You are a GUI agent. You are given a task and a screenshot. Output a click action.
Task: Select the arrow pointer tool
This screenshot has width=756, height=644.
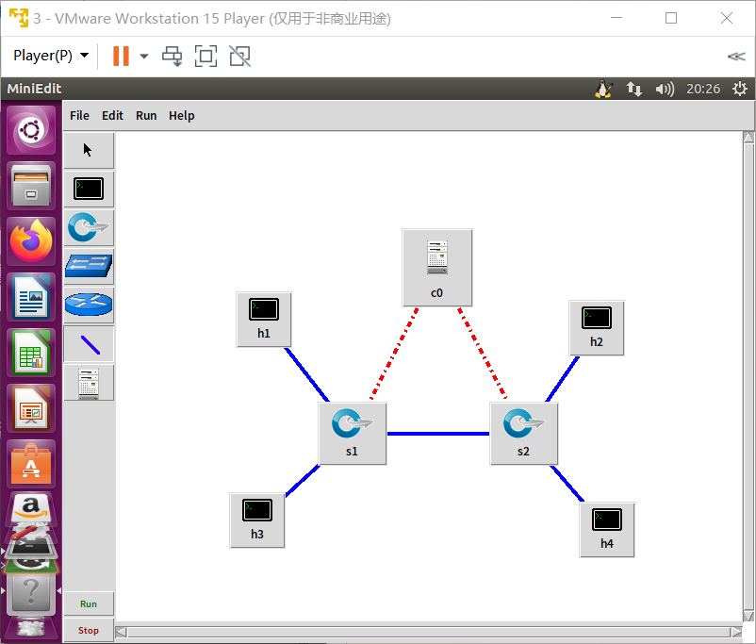tap(89, 150)
